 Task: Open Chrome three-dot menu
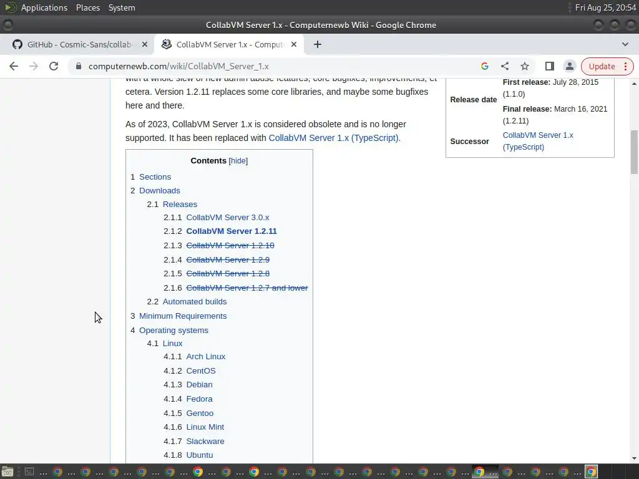625,66
